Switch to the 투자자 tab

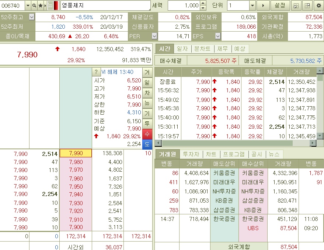191,154
